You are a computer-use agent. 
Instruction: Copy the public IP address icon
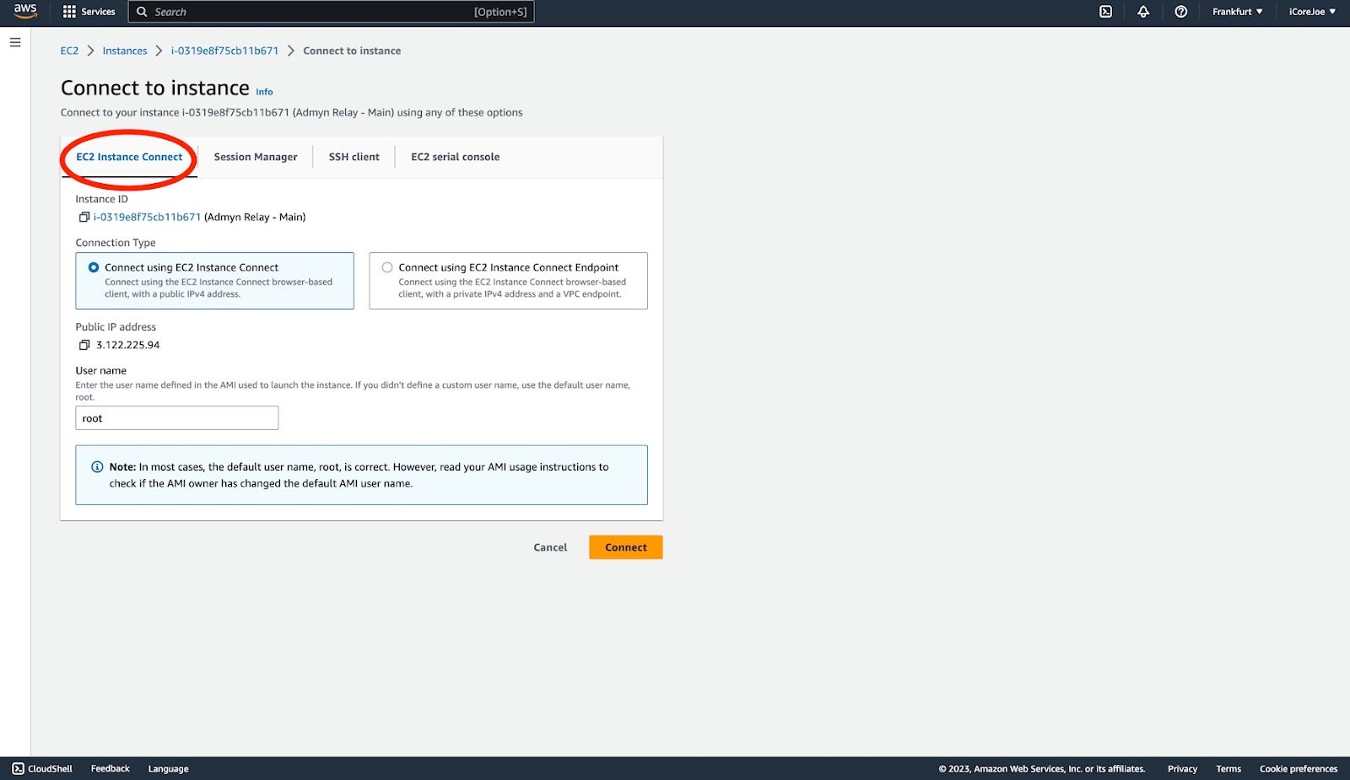pos(84,345)
